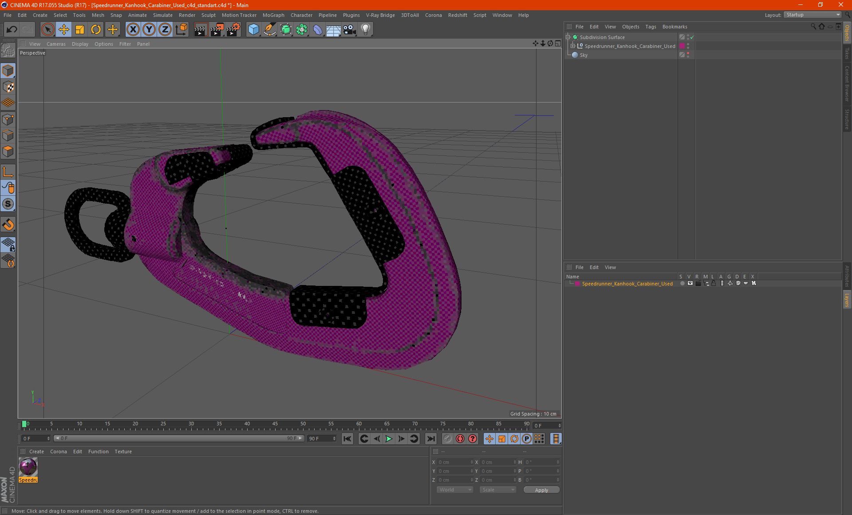This screenshot has height=515, width=852.
Task: Select the Sky object
Action: click(584, 55)
